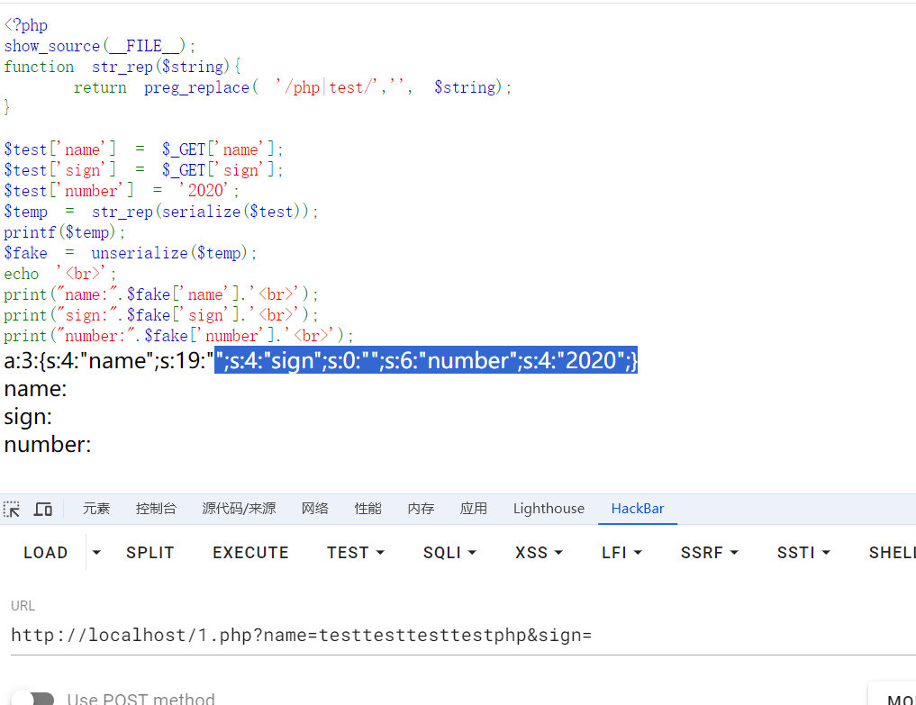Expand the LOAD dropdown arrow
The width and height of the screenshot is (916, 705).
(x=97, y=553)
